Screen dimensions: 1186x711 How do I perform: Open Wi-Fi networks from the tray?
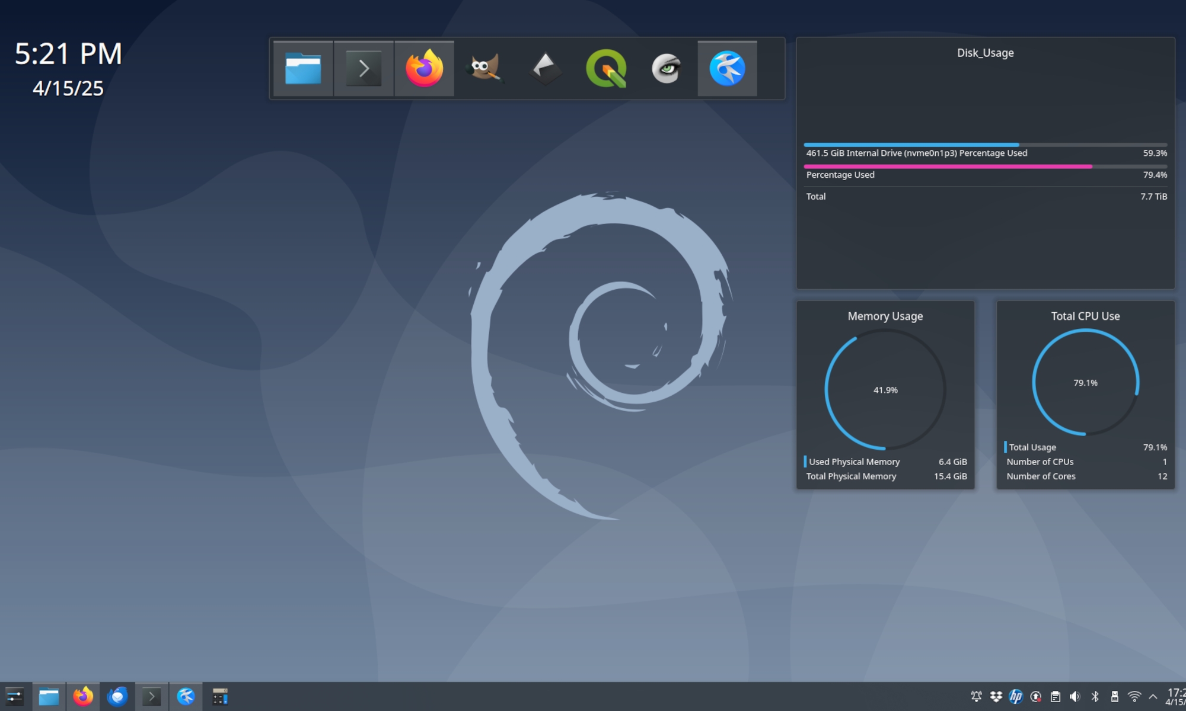(1134, 697)
